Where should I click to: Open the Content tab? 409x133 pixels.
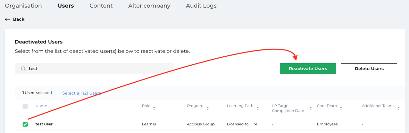point(101,6)
